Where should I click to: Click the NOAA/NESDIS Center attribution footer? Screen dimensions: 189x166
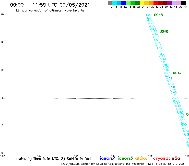point(103,164)
